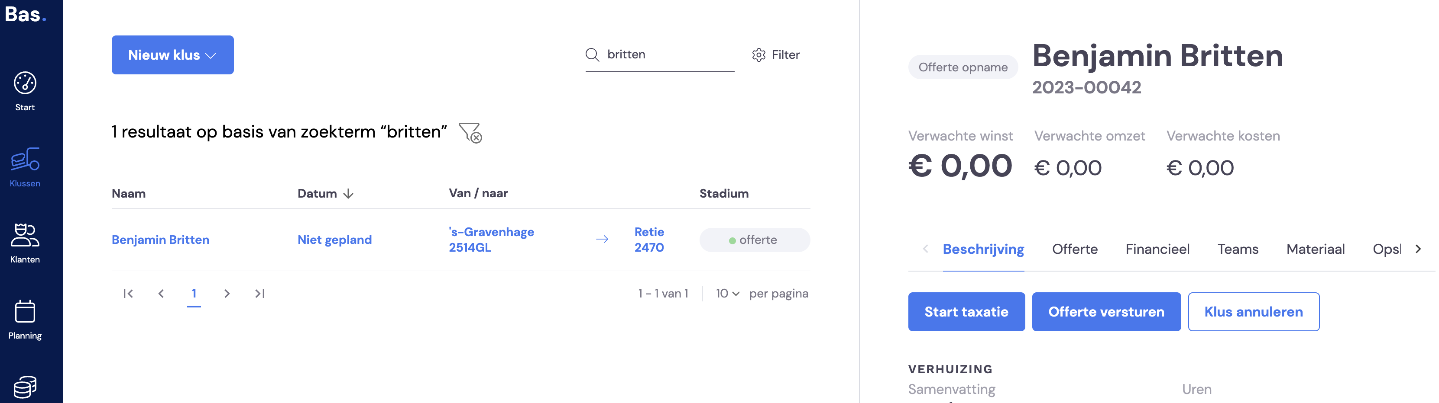Change the 10 per pagina dropdown

coord(727,294)
